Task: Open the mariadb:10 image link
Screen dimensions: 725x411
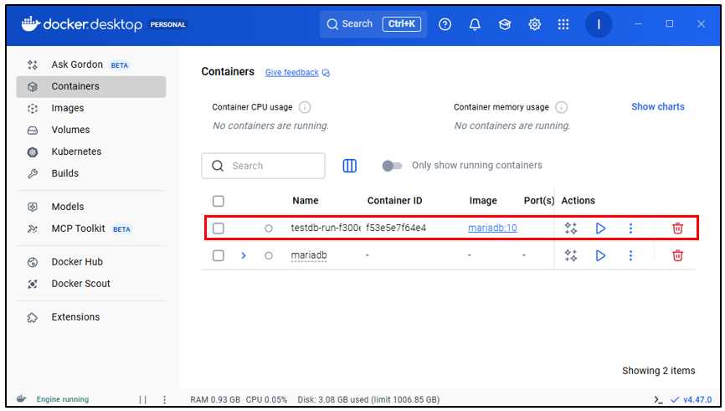Action: pyautogui.click(x=492, y=228)
